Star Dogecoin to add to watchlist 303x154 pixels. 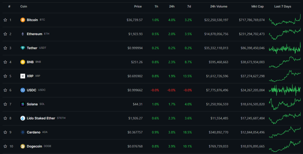(5, 146)
